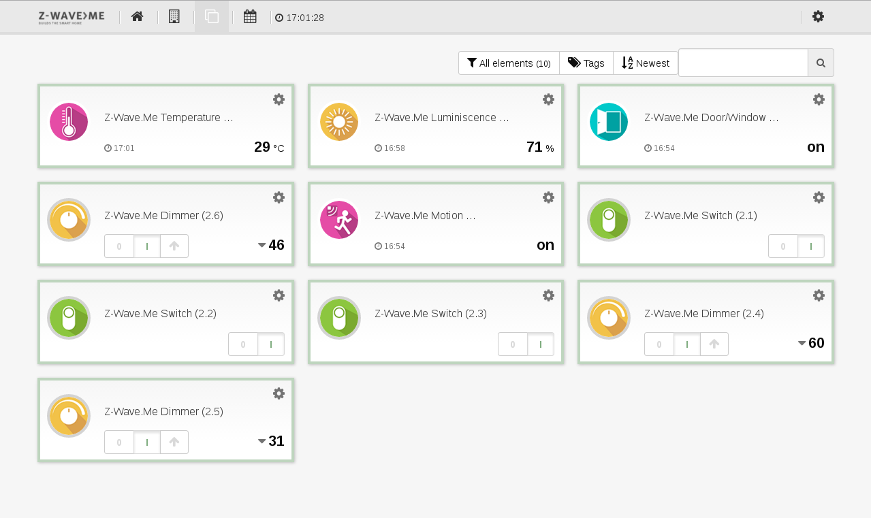Click the Switch (2.2) green icon
Viewport: 871px width, 518px height.
tap(69, 318)
